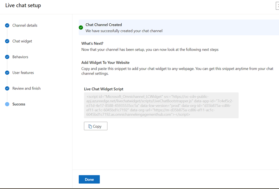Click the Channel details step checkmark icon

coord(7,26)
